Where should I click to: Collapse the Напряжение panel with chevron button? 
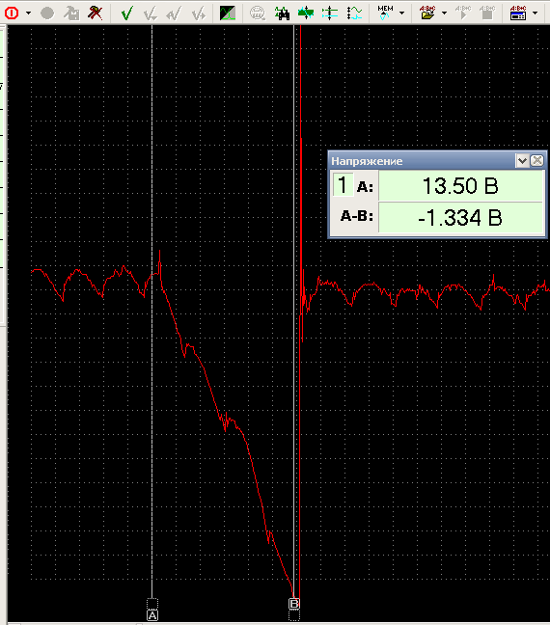pyautogui.click(x=522, y=161)
